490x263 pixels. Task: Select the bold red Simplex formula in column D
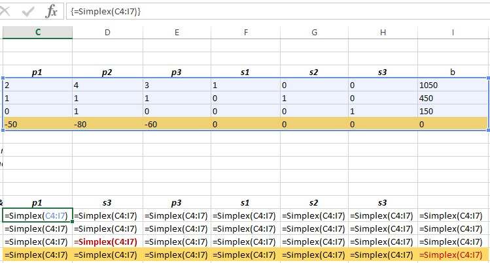pyautogui.click(x=107, y=242)
